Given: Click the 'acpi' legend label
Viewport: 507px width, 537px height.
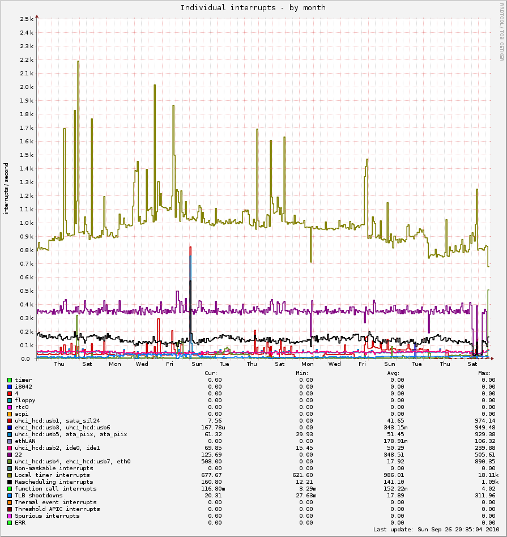Looking at the screenshot, I should tap(22, 414).
